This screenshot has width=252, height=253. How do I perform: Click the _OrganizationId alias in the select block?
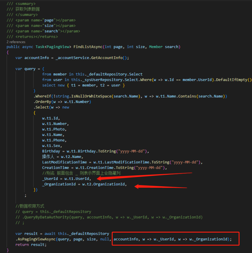tap(59, 184)
